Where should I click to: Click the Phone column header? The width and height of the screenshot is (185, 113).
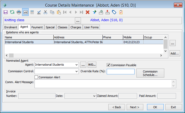(113, 37)
